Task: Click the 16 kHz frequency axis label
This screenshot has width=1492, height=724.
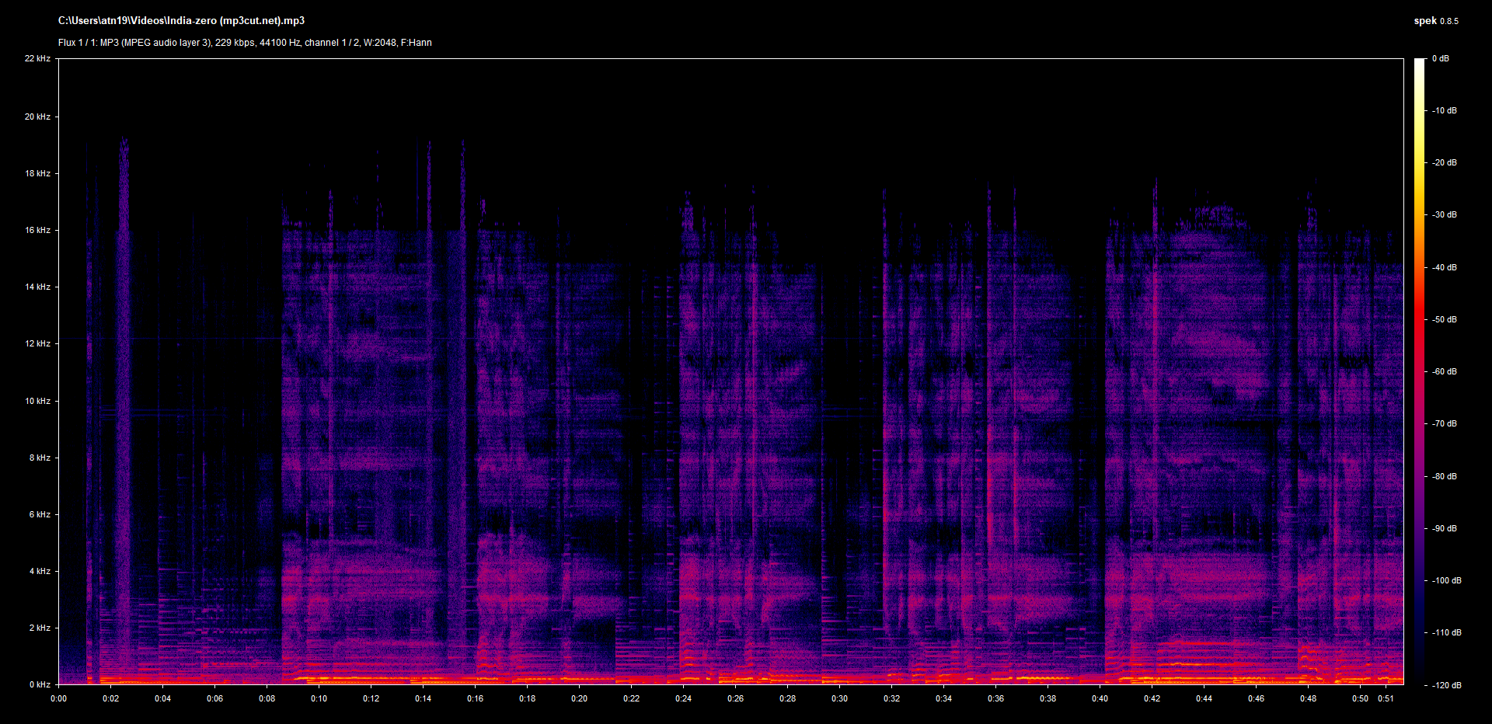Action: tap(37, 230)
